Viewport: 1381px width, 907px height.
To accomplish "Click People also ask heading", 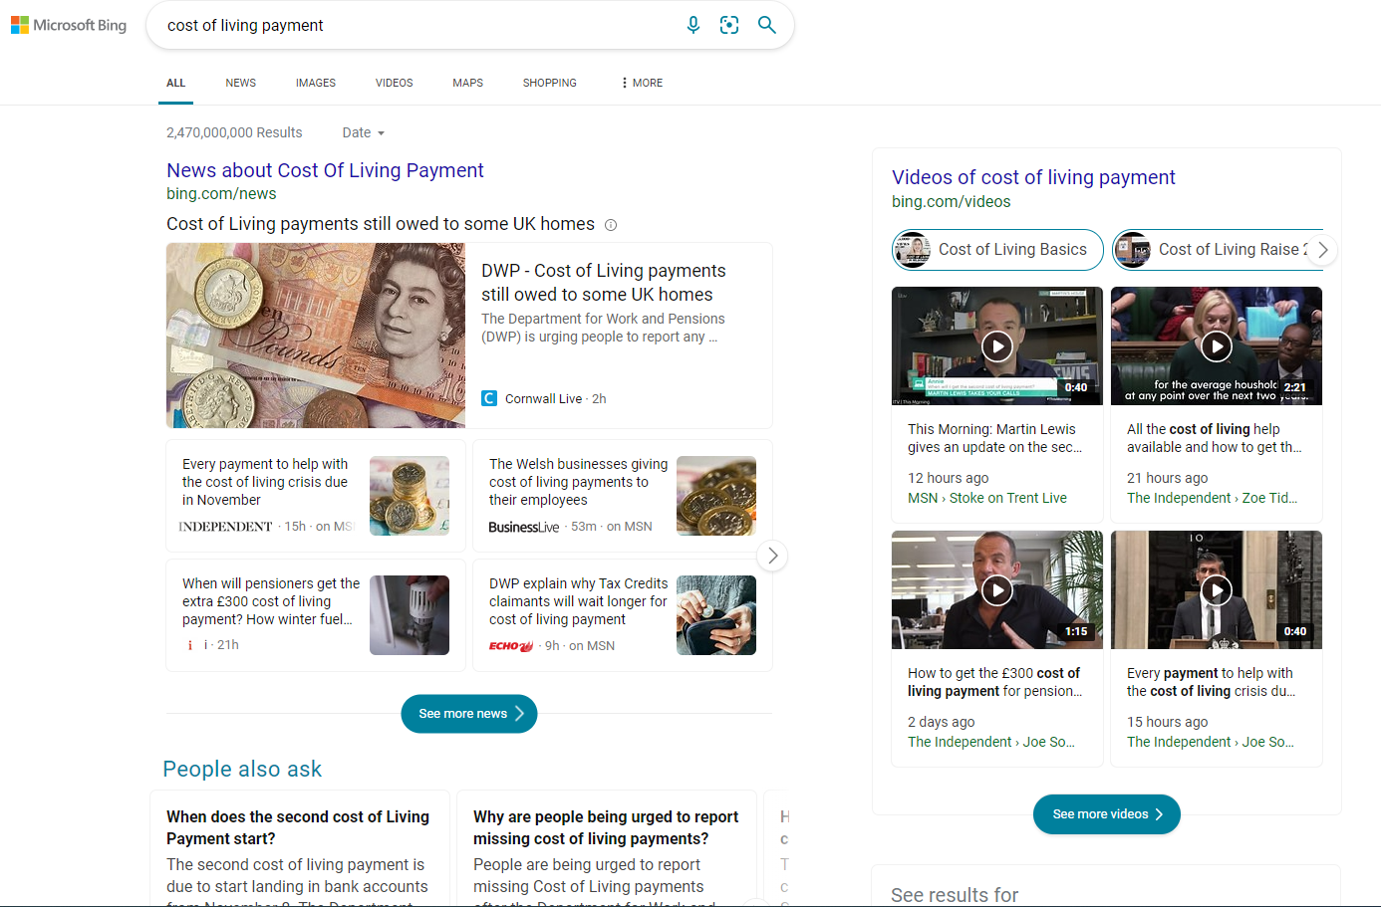I will tap(242, 769).
